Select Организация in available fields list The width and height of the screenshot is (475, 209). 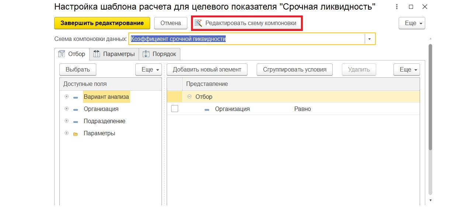[x=101, y=109]
